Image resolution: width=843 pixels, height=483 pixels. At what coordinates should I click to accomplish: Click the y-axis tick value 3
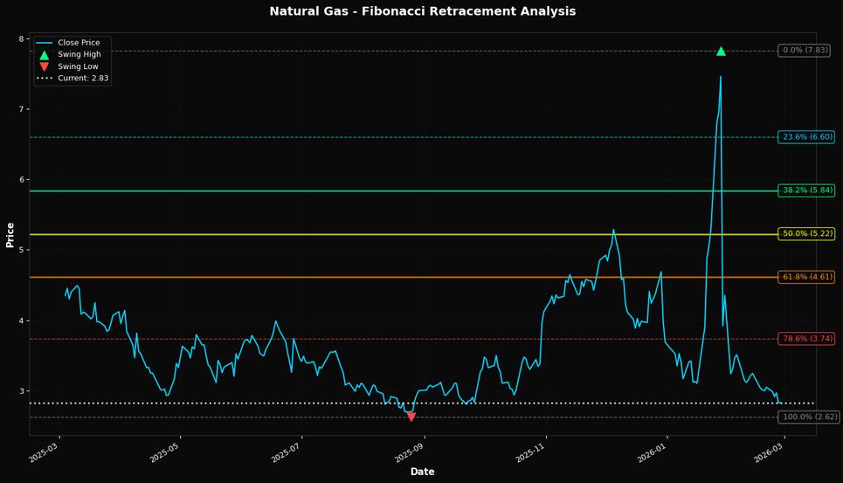click(x=21, y=391)
